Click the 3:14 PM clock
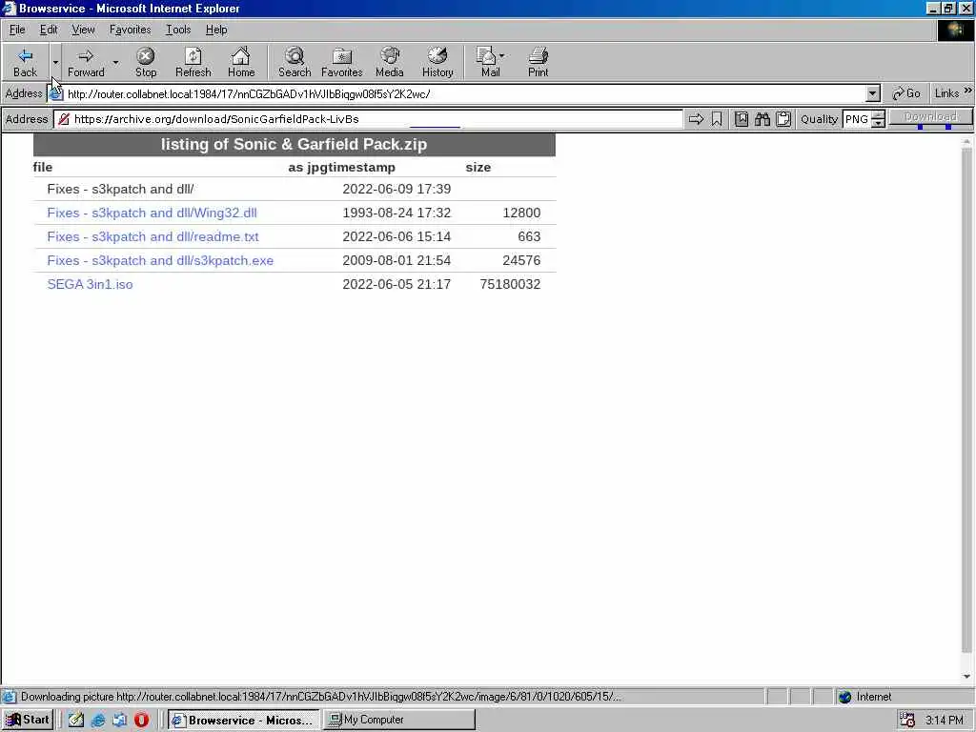Screen dimensions: 976x732 coord(945,721)
